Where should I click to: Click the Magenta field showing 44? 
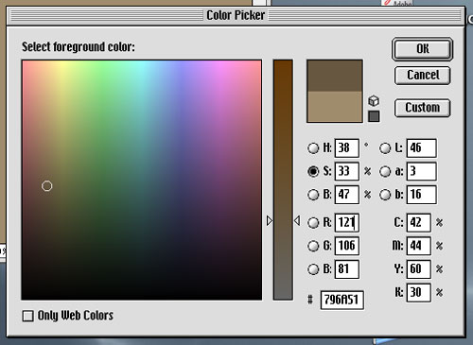[419, 246]
